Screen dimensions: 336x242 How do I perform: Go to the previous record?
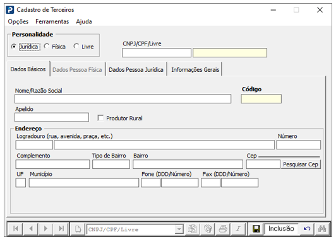point(31,229)
